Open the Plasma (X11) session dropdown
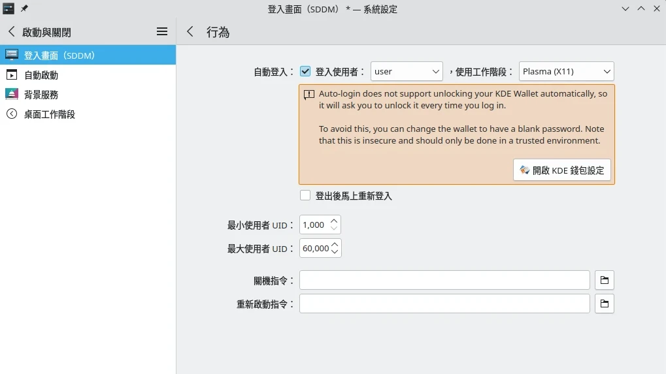The image size is (666, 374). [567, 71]
